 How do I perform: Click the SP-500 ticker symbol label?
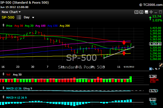pos(8,17)
